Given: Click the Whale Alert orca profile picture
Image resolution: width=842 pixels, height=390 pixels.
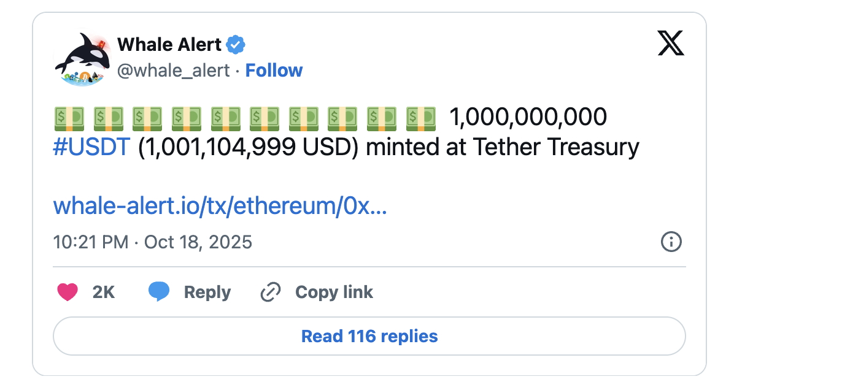Looking at the screenshot, I should (x=83, y=59).
